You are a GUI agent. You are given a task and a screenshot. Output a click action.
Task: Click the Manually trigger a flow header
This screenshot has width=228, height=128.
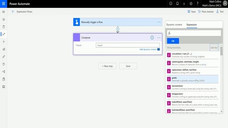coord(118,22)
